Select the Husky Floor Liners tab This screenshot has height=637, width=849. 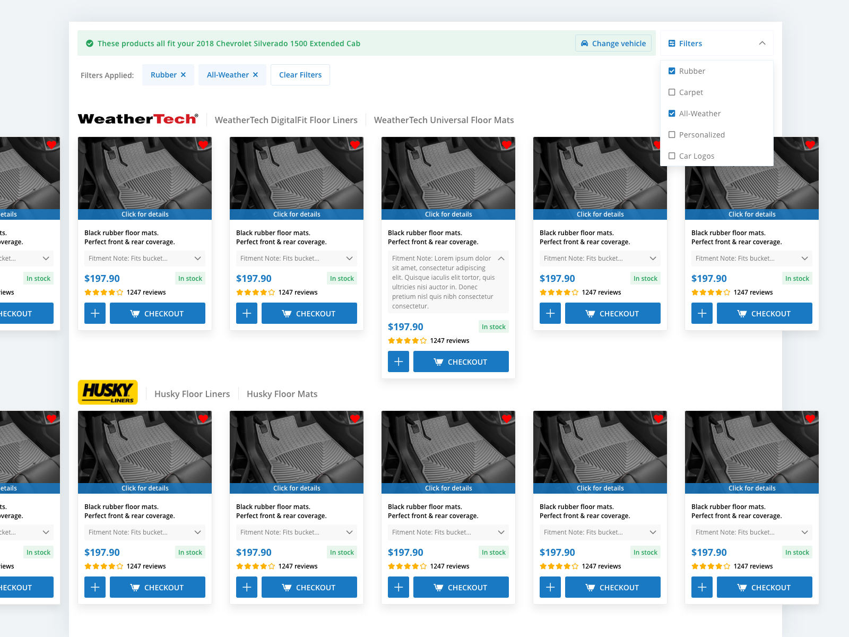coord(192,394)
